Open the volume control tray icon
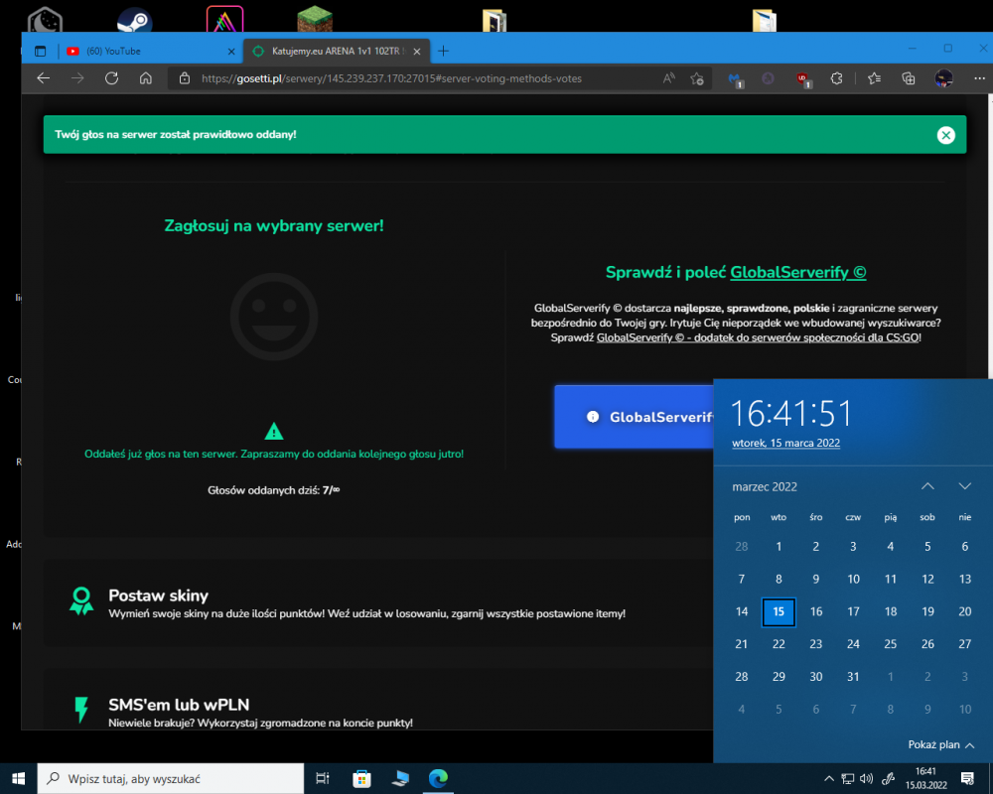The height and width of the screenshot is (794, 993). click(x=866, y=779)
